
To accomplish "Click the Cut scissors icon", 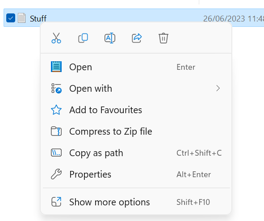I will [56, 38].
